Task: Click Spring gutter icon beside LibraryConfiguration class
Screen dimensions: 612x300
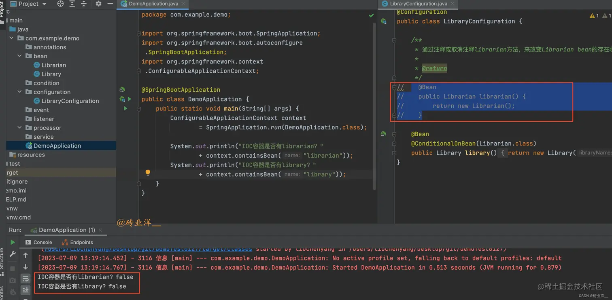Action: pos(383,21)
